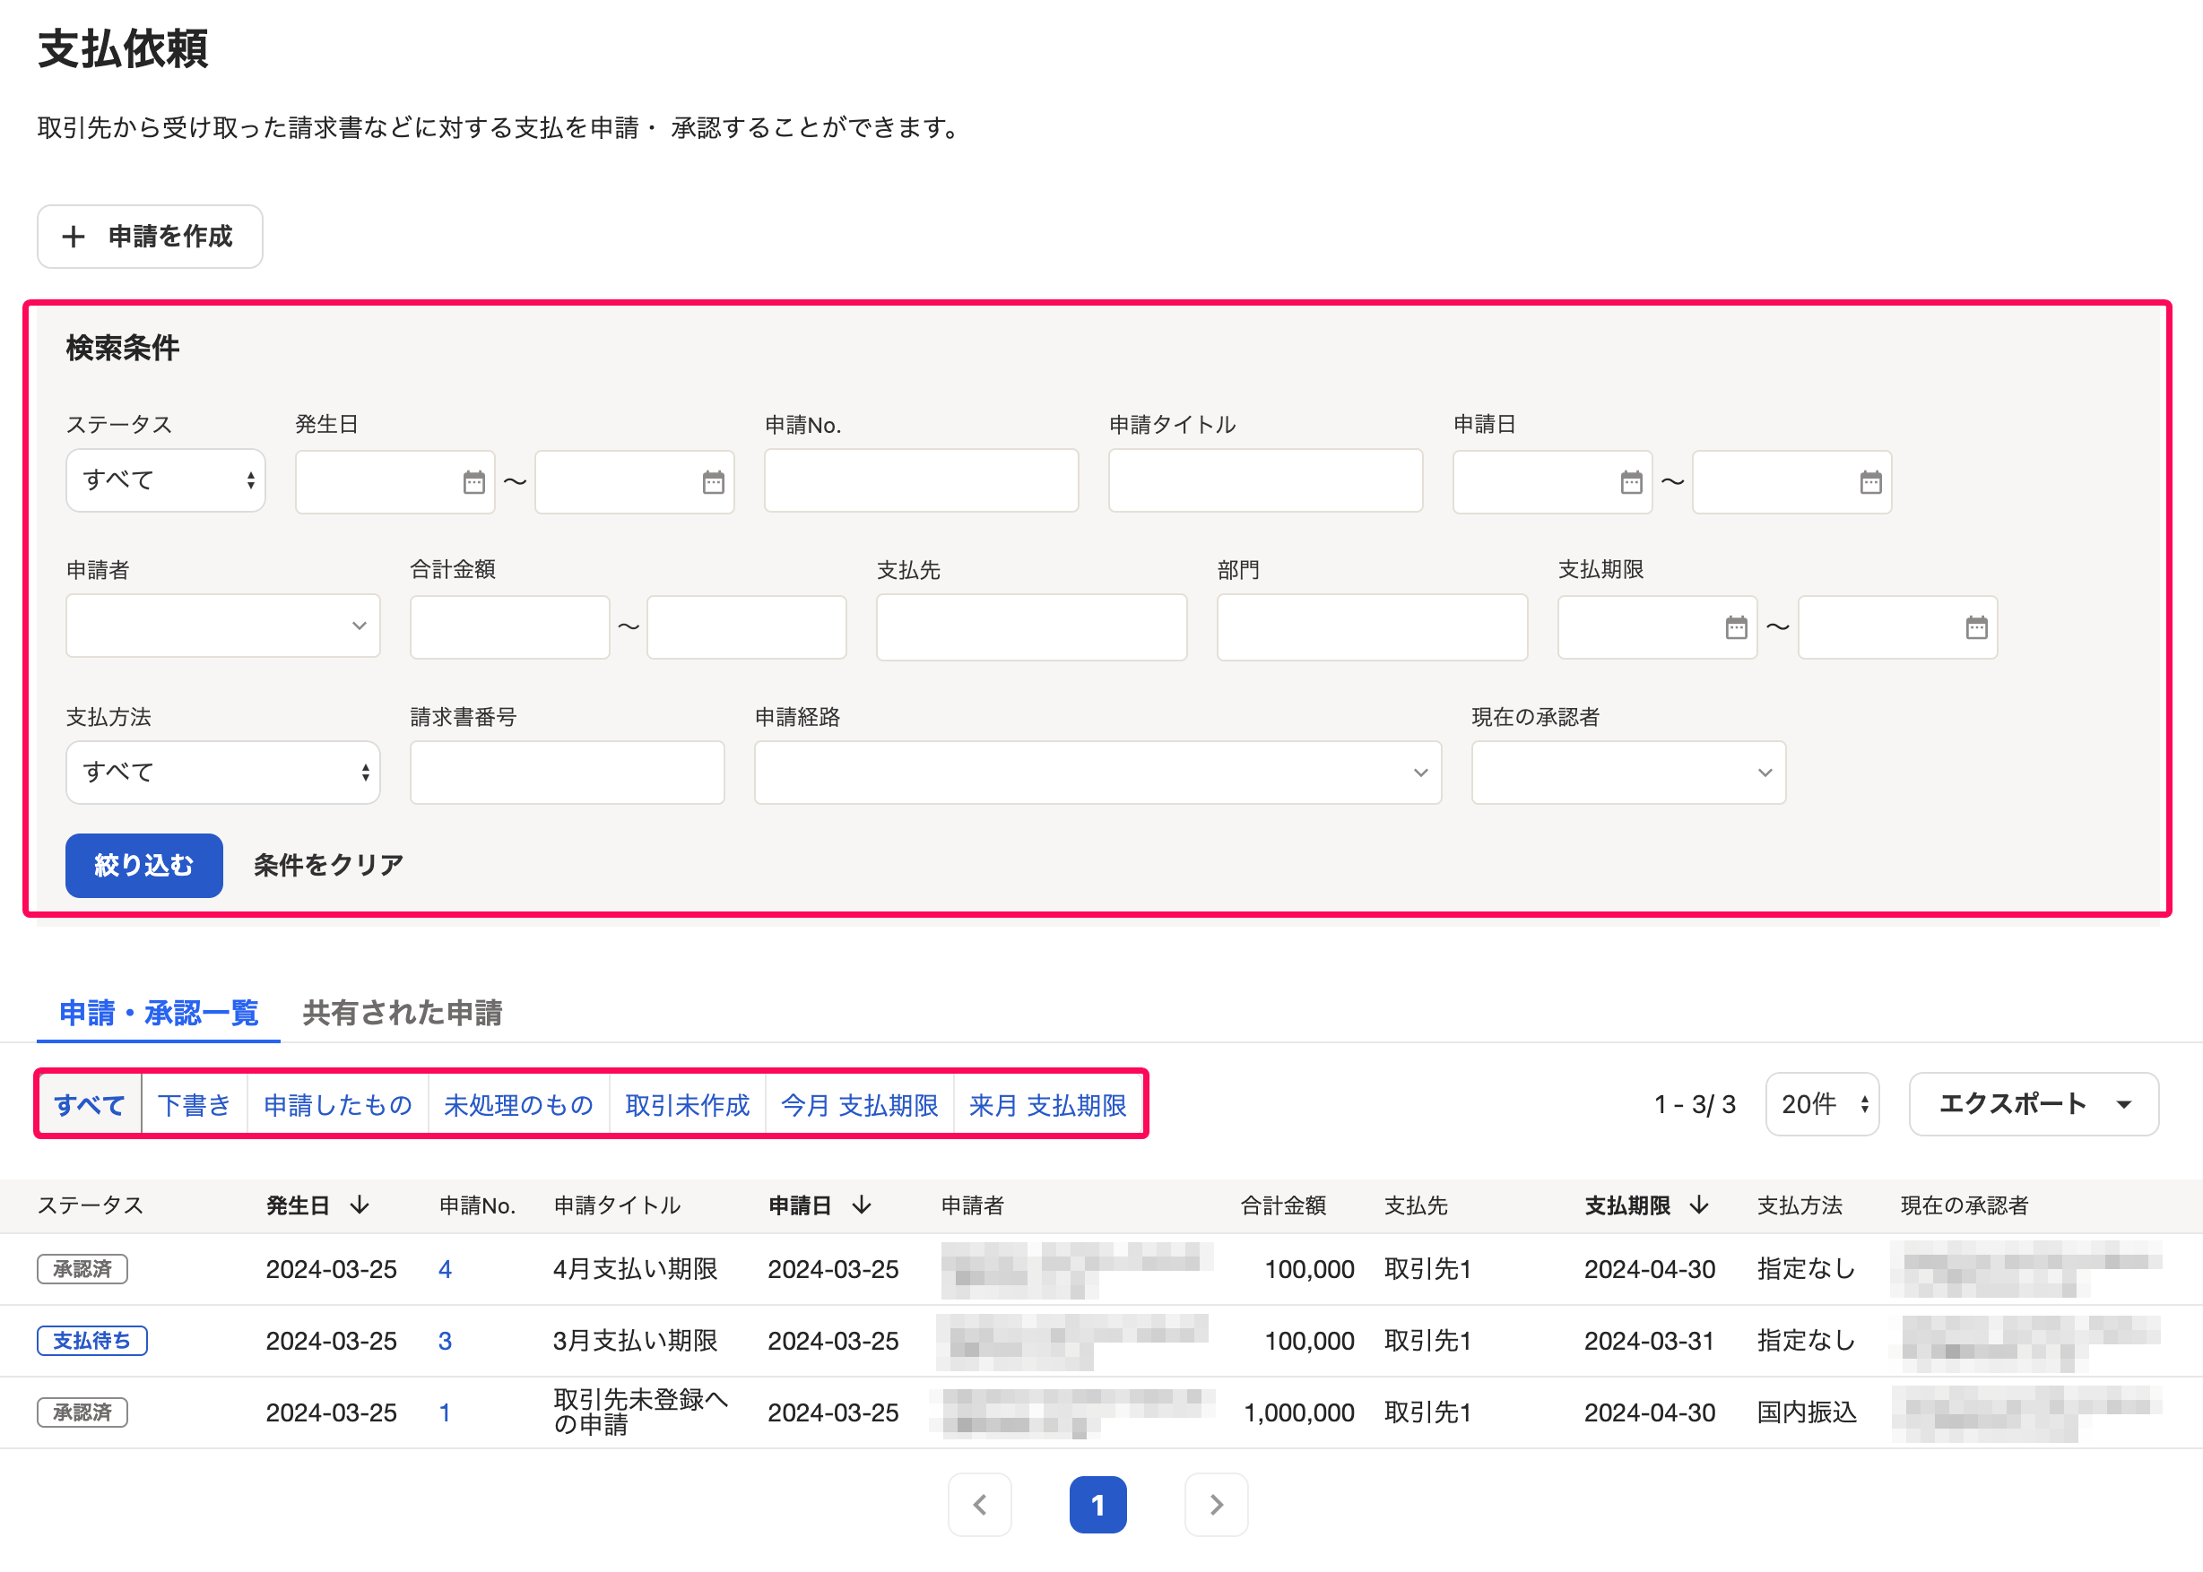Open the ステータス dropdown

[x=166, y=480]
